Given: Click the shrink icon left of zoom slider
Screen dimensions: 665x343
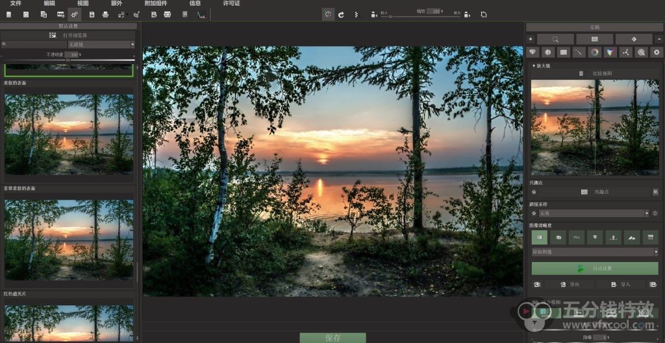Looking at the screenshot, I should tap(373, 14).
